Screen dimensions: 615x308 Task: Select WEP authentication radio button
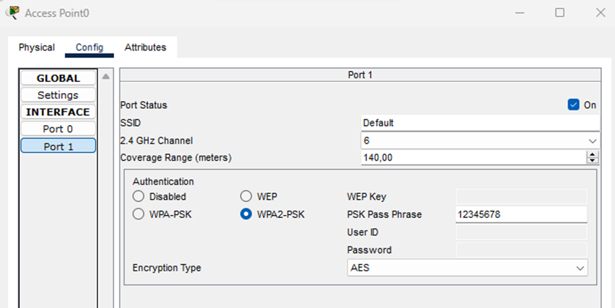point(246,197)
